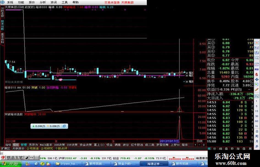The height and width of the screenshot is (167, 260).
Task: Click the 交易未登录 status link
Action: click(112, 2)
